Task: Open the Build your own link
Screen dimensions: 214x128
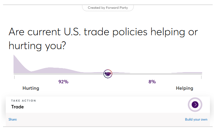Action: (x=196, y=120)
